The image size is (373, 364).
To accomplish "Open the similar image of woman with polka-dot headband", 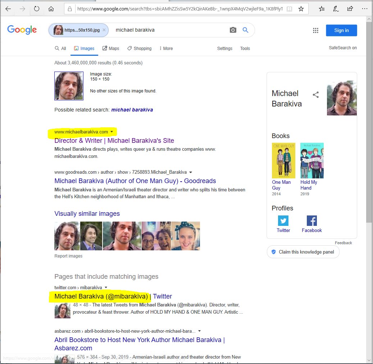I will [x=186, y=236].
